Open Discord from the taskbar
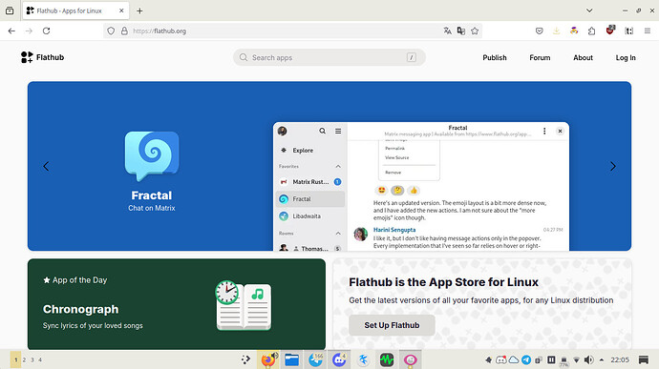The height and width of the screenshot is (369, 659). click(x=339, y=359)
